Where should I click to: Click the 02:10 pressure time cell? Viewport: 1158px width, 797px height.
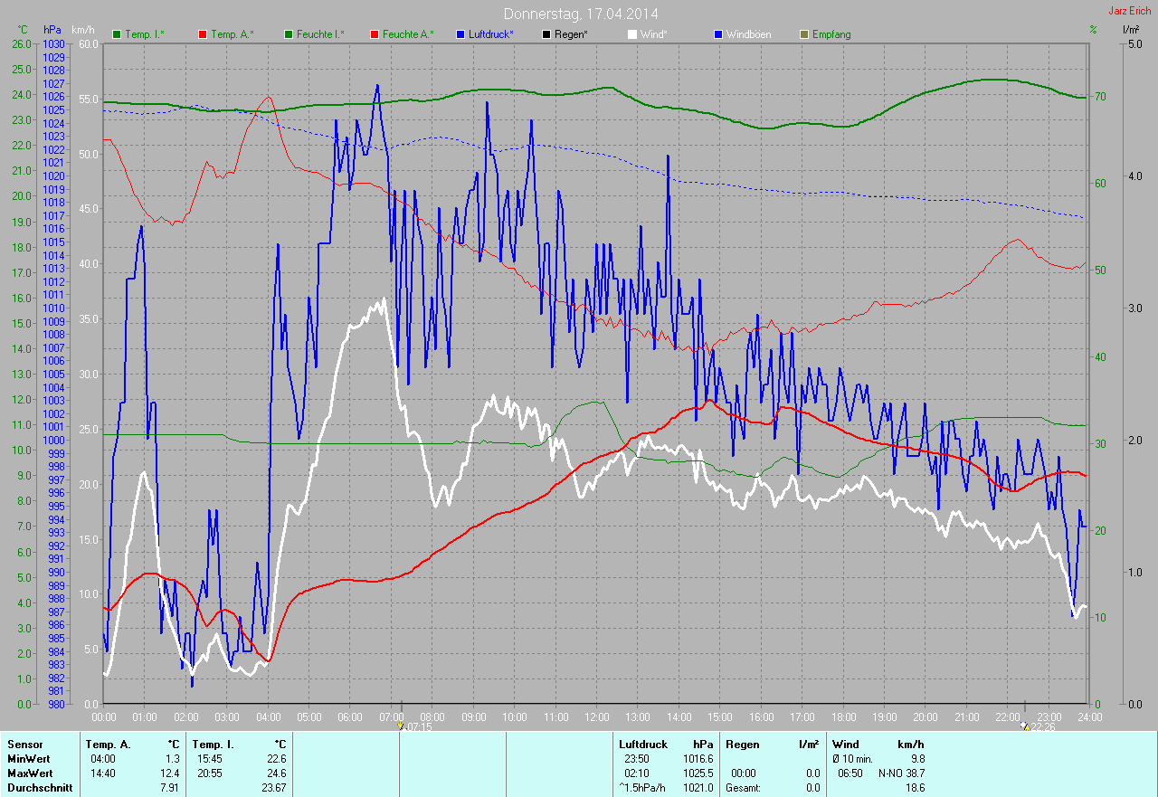[637, 773]
